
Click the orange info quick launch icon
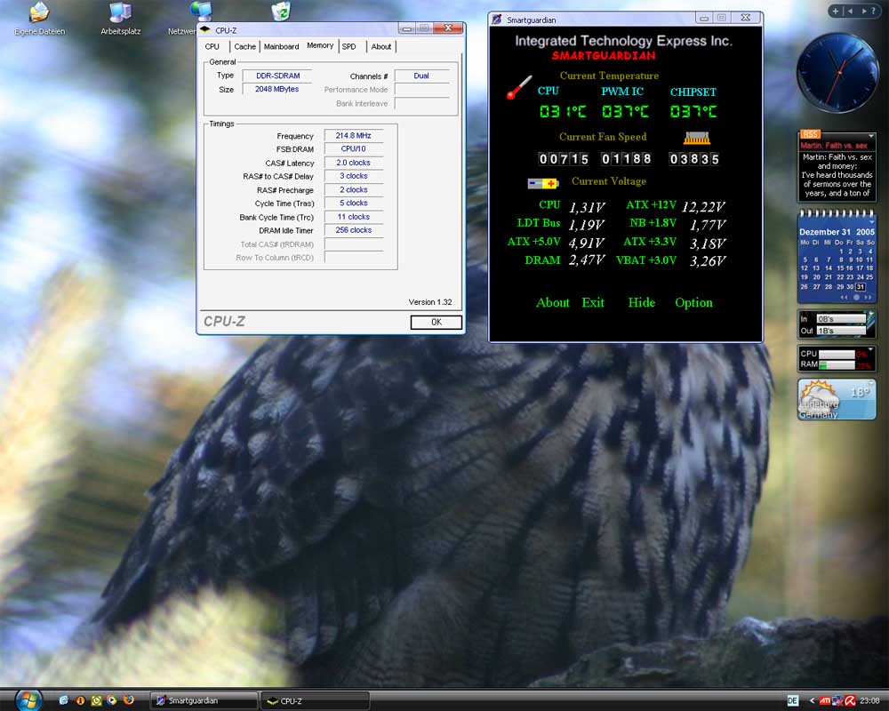80,700
